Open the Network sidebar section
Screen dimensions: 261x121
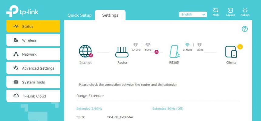(x=33, y=54)
